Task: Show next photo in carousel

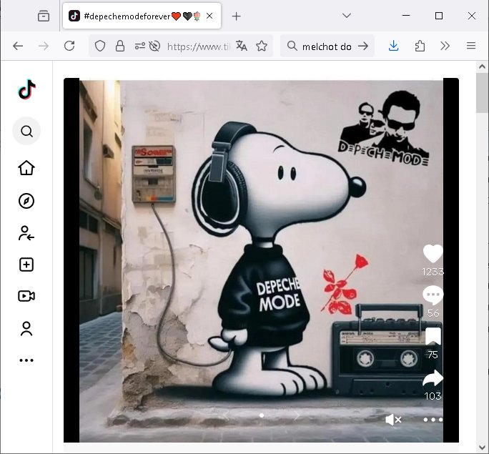Action: (x=297, y=415)
